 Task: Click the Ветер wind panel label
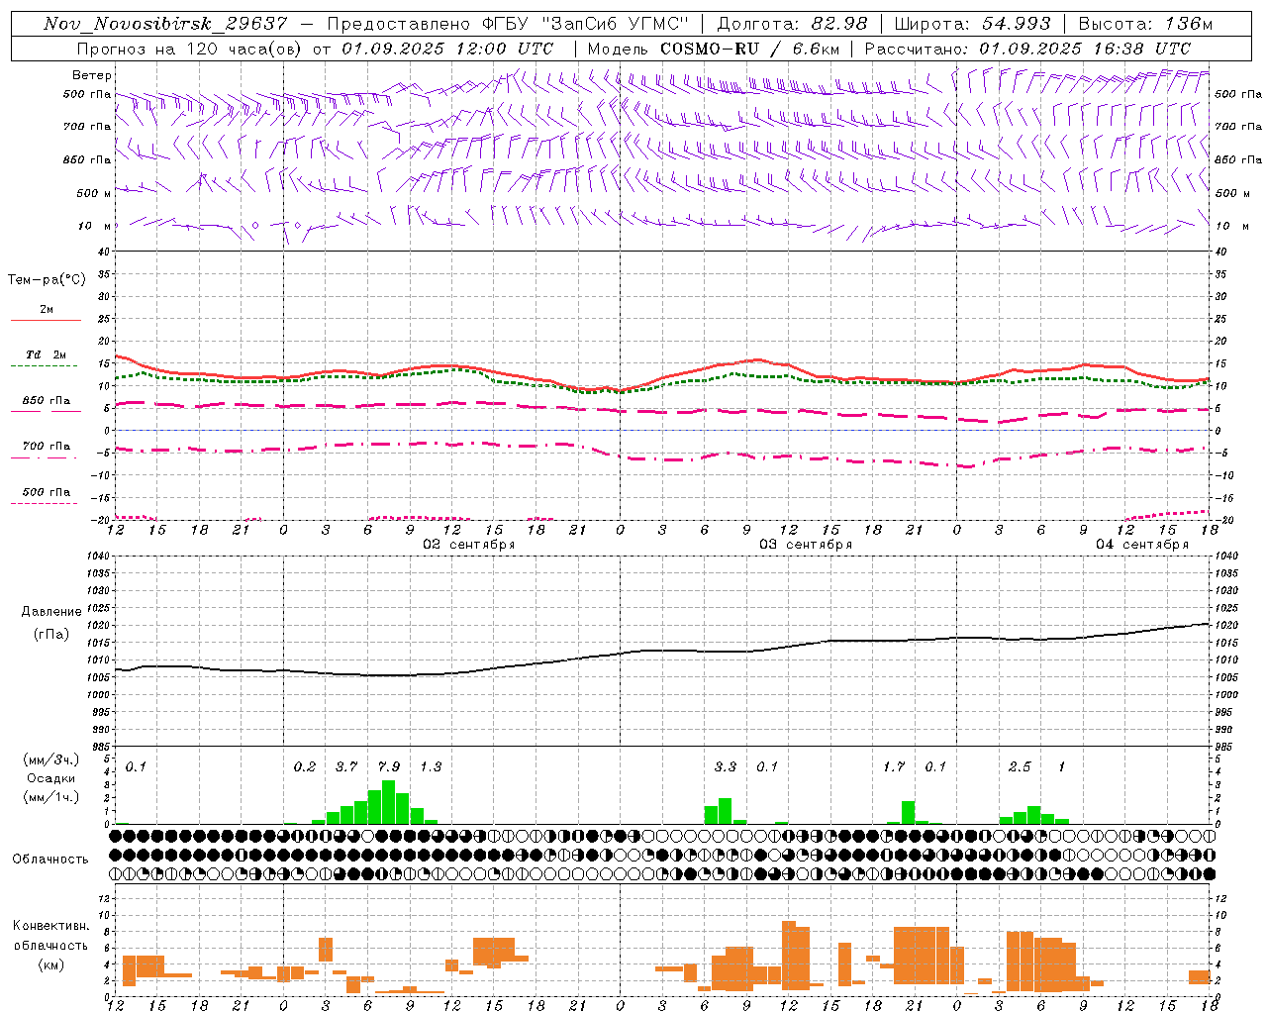[x=92, y=75]
